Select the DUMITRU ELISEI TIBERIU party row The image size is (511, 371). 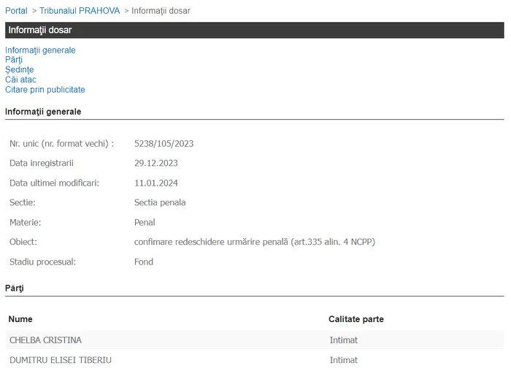pos(61,360)
